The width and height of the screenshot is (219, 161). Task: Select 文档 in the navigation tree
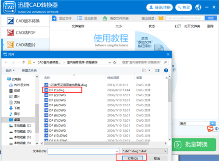pyautogui.click(x=15, y=103)
